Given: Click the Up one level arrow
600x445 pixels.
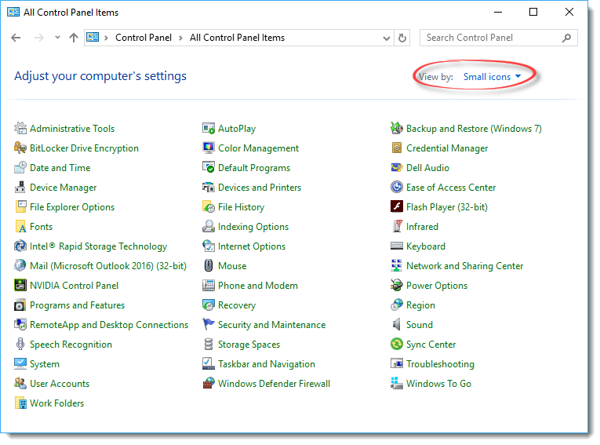Looking at the screenshot, I should 74,38.
